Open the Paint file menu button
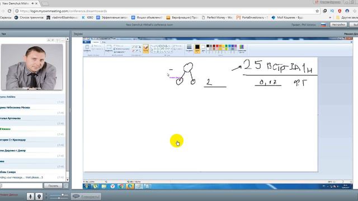Image resolution: width=358 pixels, height=201 pixels. pyautogui.click(x=87, y=42)
